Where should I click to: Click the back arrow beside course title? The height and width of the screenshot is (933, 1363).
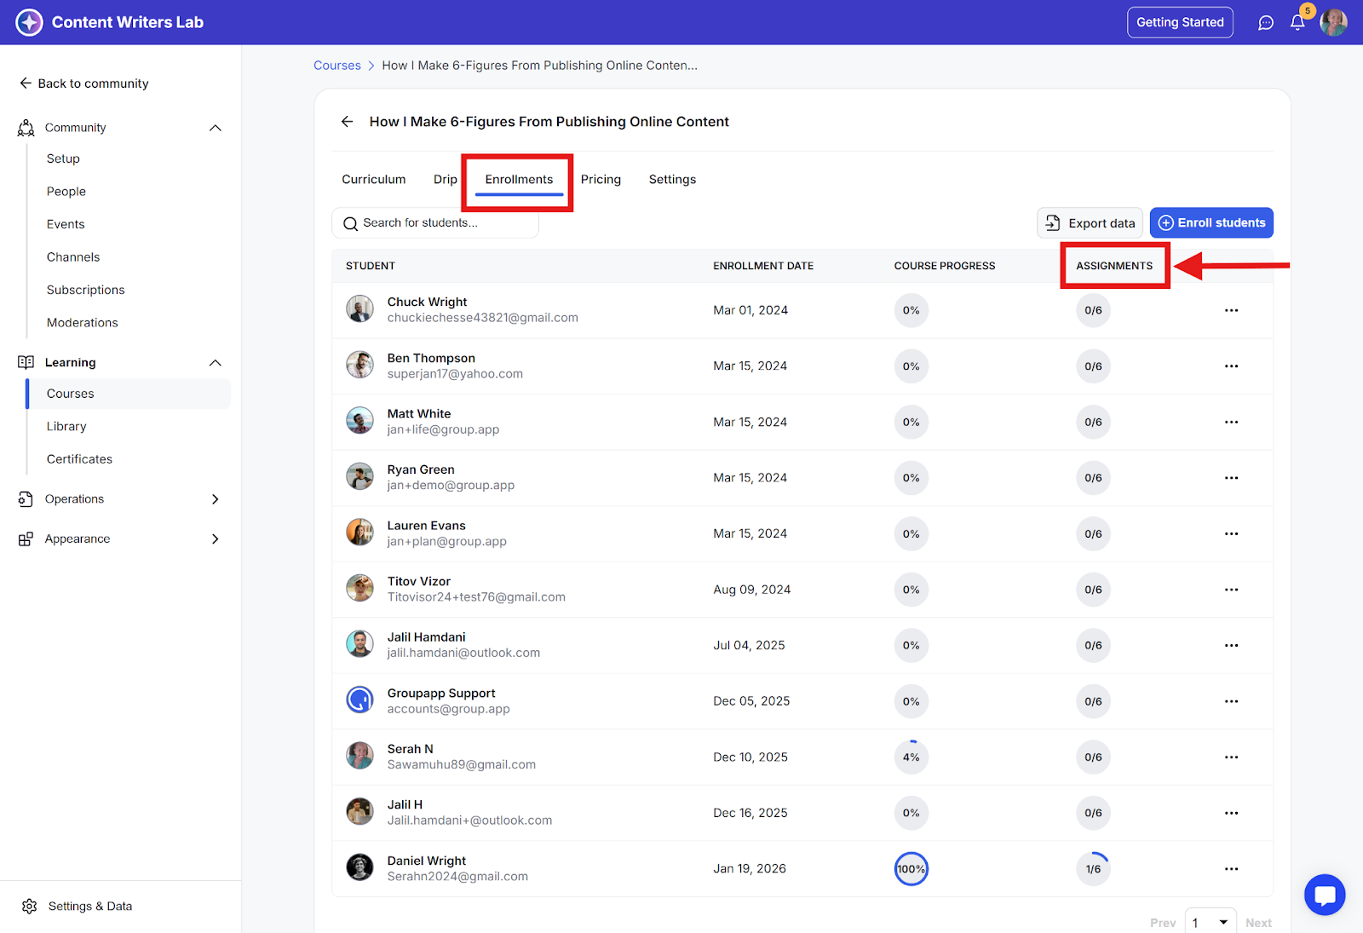click(x=348, y=122)
